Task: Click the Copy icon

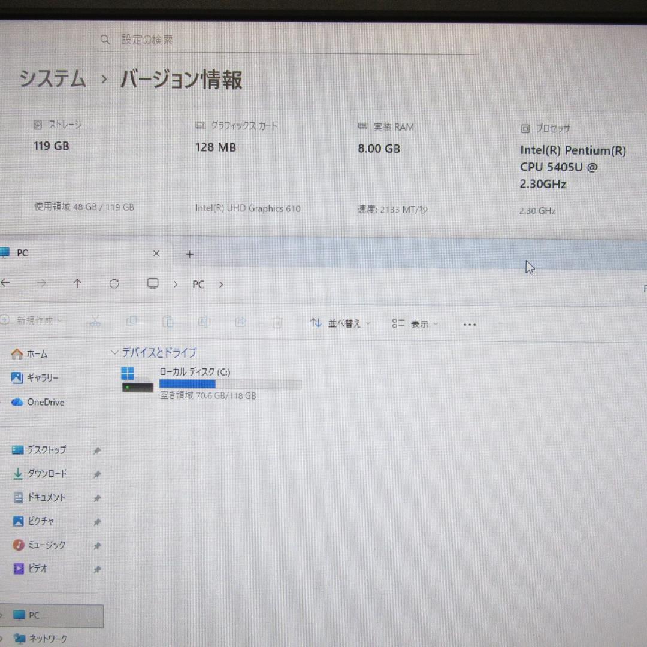Action: [132, 322]
